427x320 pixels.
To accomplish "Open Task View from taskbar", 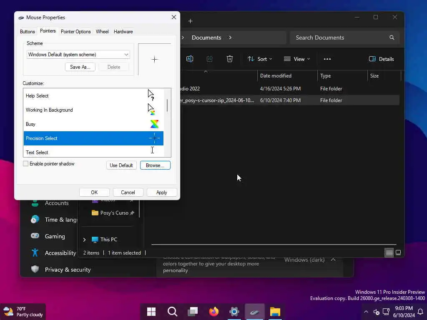I will point(193,312).
